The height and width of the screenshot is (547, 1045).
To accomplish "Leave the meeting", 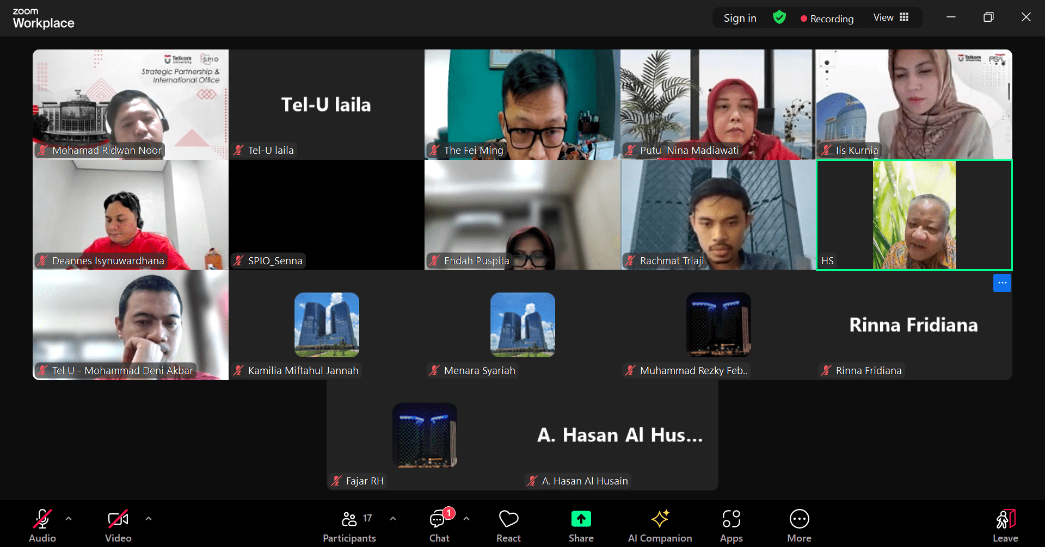I will (x=1005, y=525).
